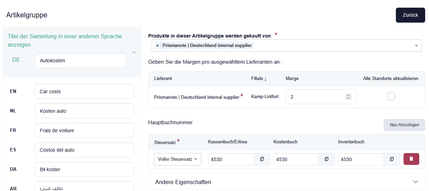This screenshot has width=429, height=191.
Task: Copy the Inventarbuch number value
Action: coord(392,159)
